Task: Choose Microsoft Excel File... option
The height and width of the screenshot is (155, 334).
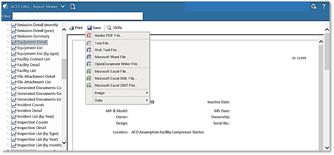Action: (118, 71)
